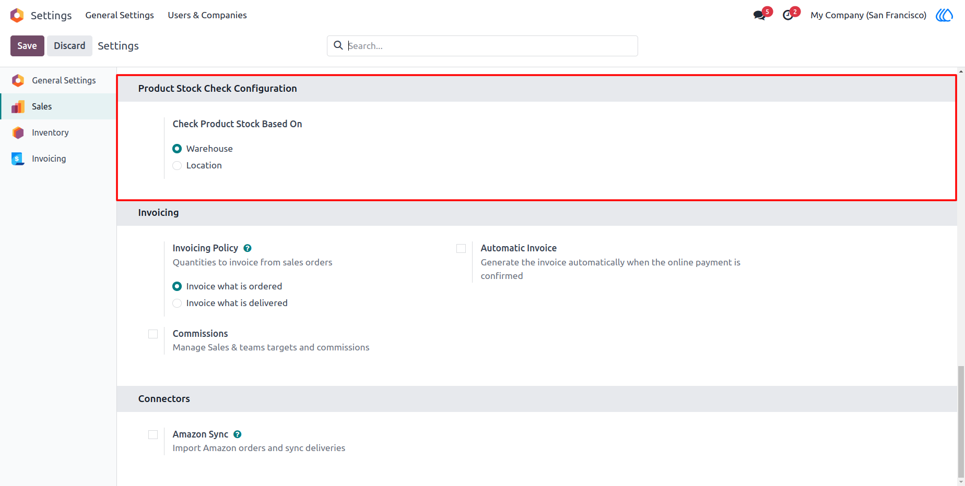
Task: Open the Odoo app launcher logo
Action: tap(17, 15)
